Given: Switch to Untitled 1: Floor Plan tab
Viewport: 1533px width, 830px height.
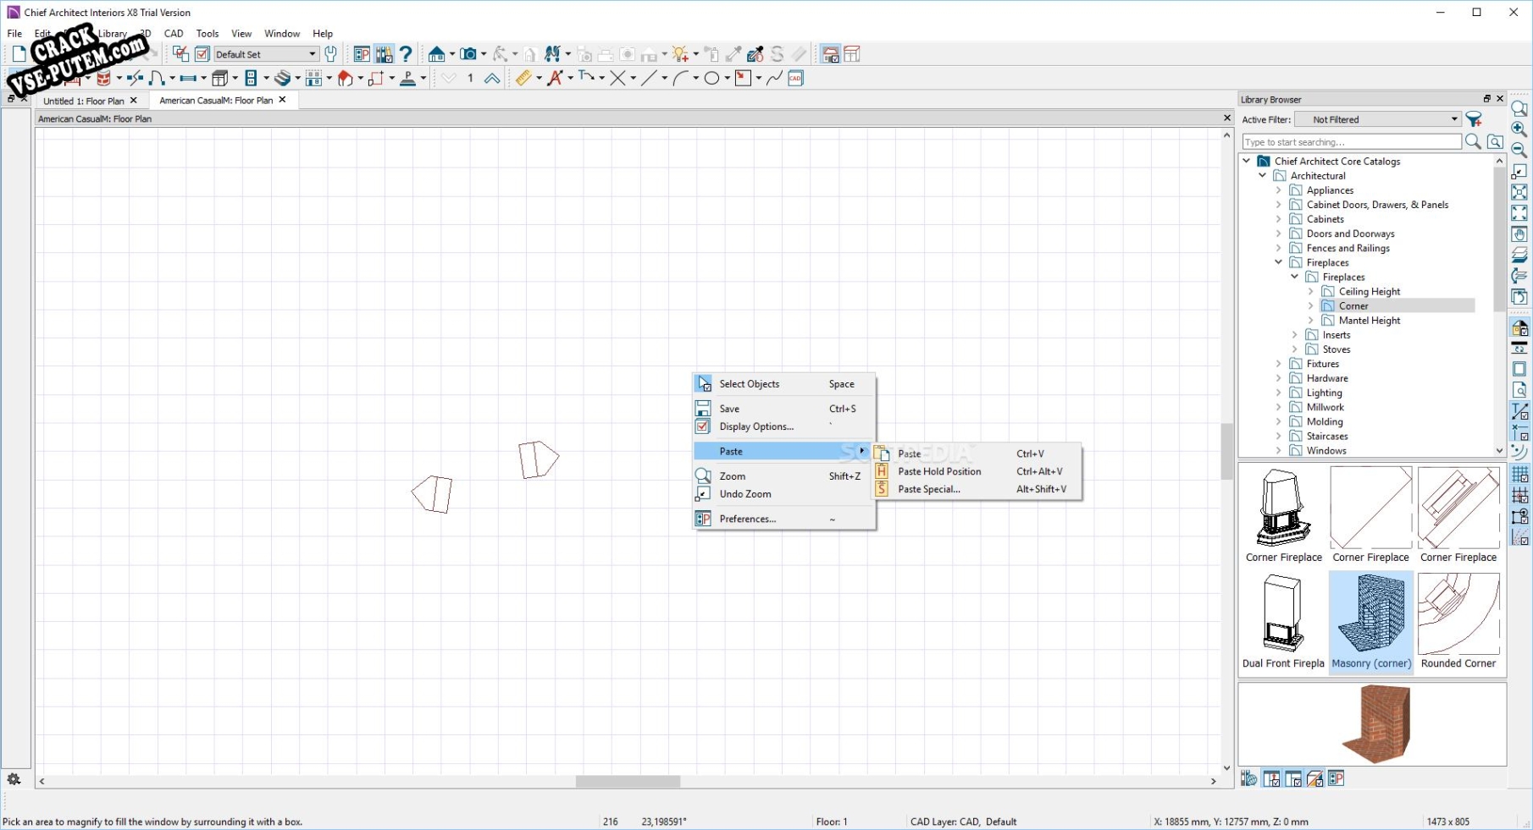Looking at the screenshot, I should click(x=84, y=101).
